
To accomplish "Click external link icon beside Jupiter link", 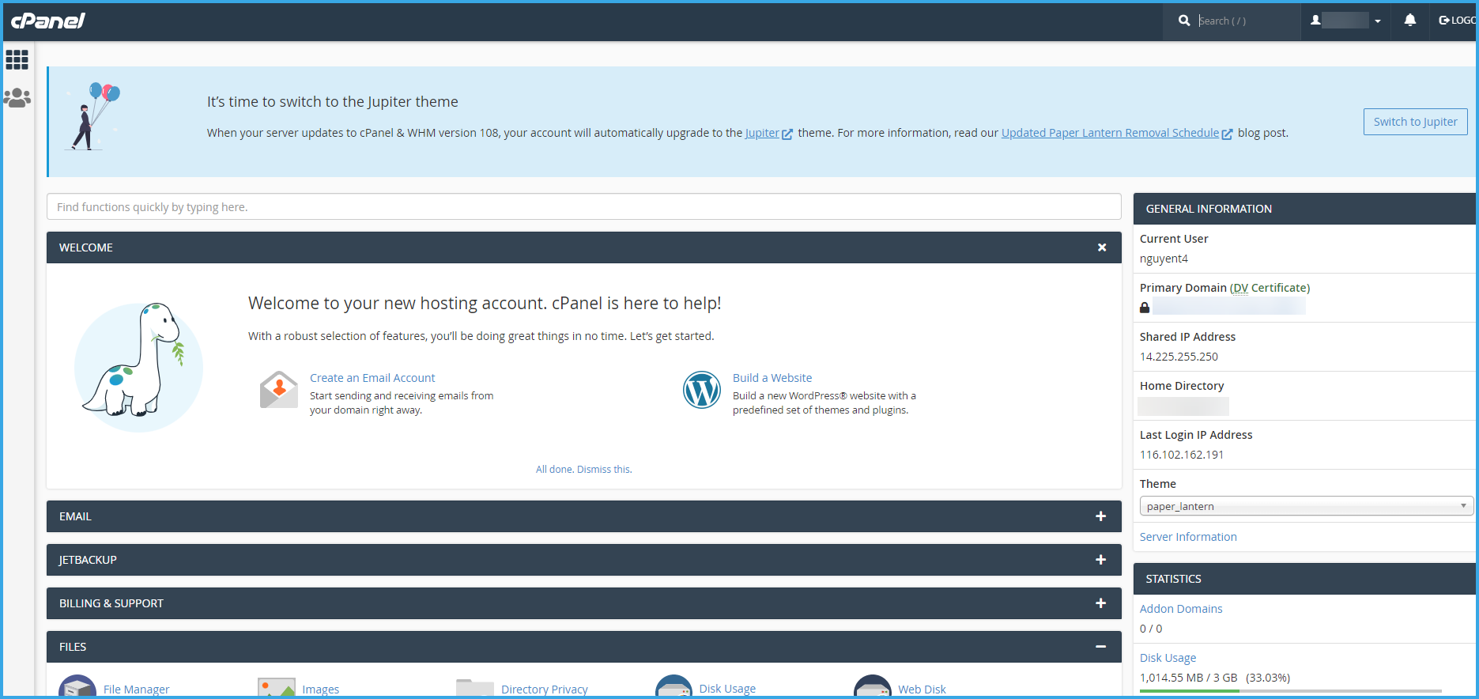I will click(787, 134).
